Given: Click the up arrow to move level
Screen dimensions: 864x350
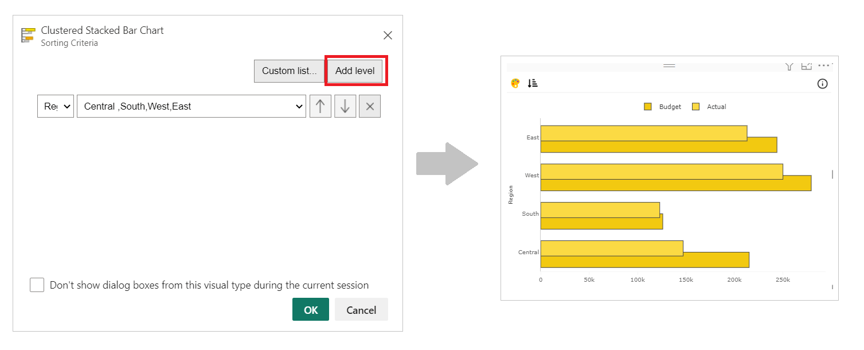Looking at the screenshot, I should 320,106.
